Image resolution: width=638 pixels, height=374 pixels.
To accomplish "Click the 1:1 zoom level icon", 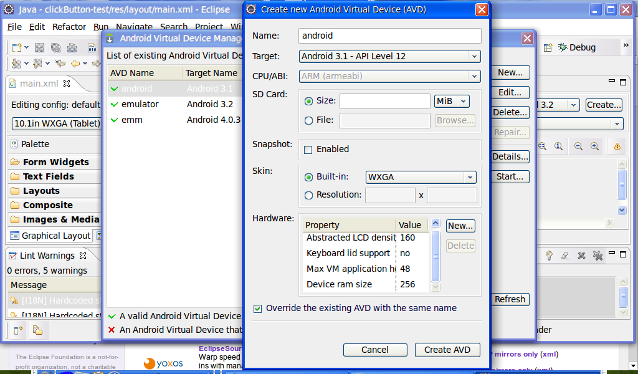I will (558, 146).
